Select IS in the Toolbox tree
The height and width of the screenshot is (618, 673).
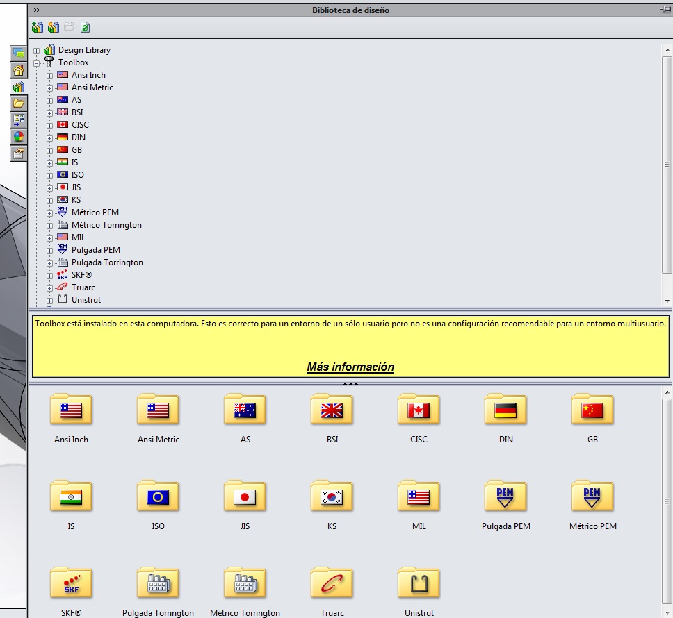pyautogui.click(x=74, y=162)
